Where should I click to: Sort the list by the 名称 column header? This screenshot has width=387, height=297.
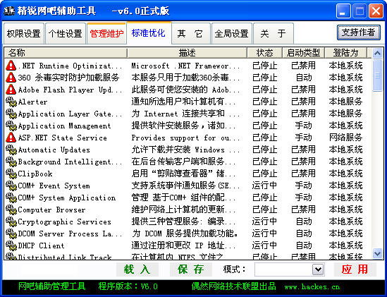(66, 53)
